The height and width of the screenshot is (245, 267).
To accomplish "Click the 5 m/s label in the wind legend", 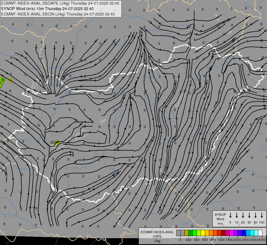I will pos(230,222).
